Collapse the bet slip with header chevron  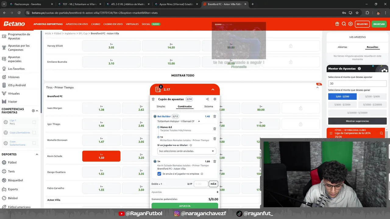[213, 89]
